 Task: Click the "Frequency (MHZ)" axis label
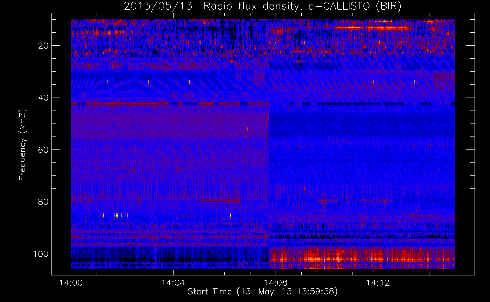(x=23, y=145)
